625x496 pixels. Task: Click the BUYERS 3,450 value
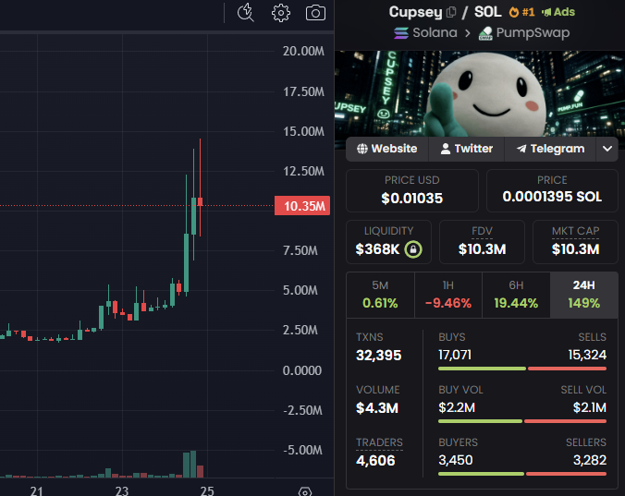pyautogui.click(x=456, y=460)
